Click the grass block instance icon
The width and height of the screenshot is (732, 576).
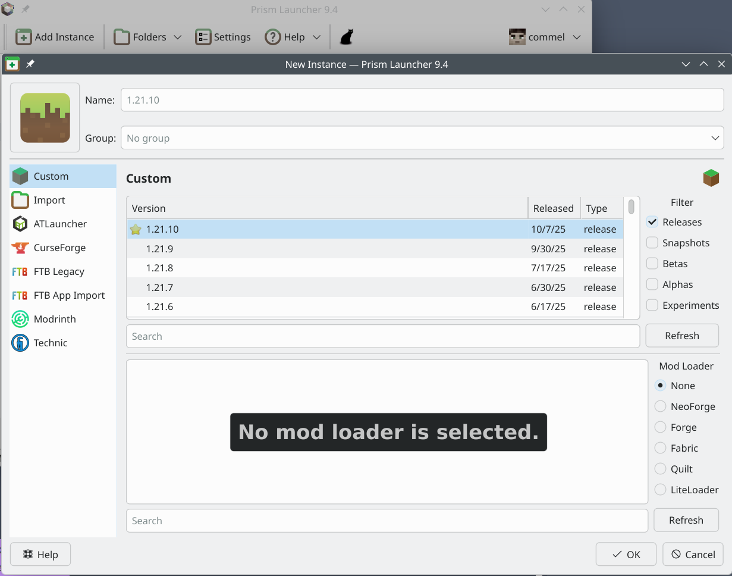coord(45,118)
